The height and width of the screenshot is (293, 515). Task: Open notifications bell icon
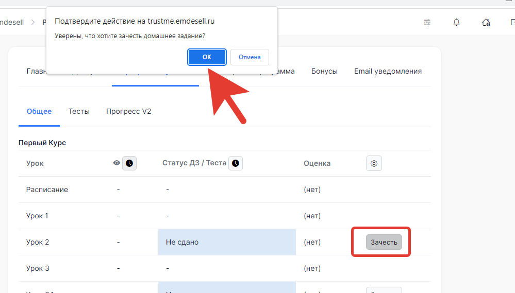point(456,22)
